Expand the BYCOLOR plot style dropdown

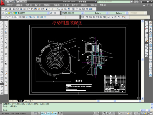pyautogui.click(x=145, y=13)
